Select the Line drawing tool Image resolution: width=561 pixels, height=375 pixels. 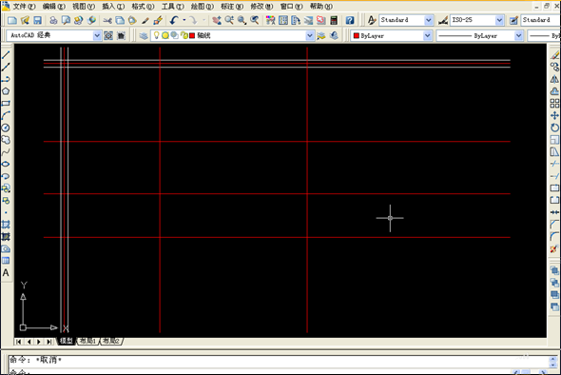tap(6, 55)
